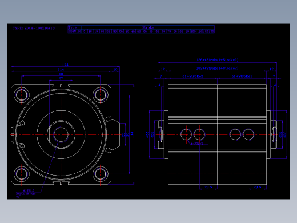This screenshot has width=297, height=223.
Task: Click the vertical 114 height dimension
Action: [132, 134]
